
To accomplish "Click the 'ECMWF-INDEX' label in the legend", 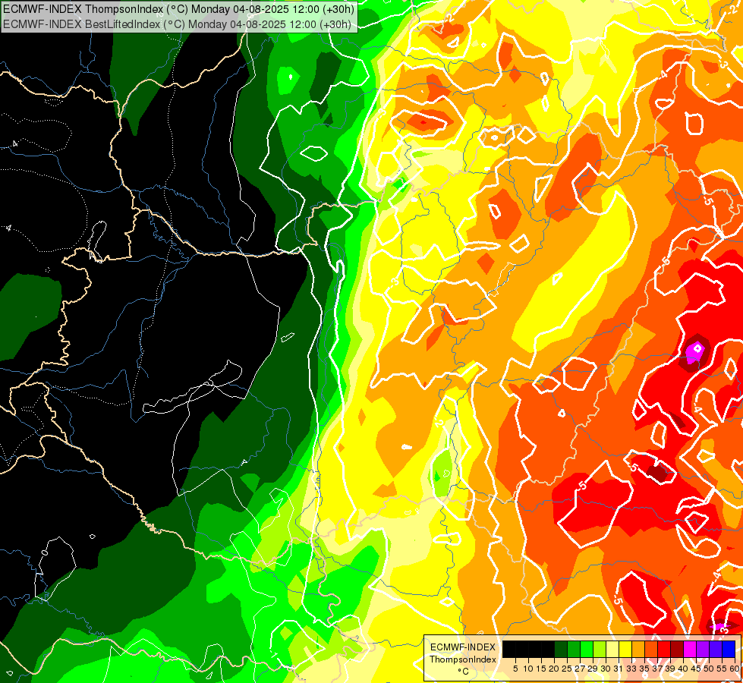I will [x=463, y=647].
